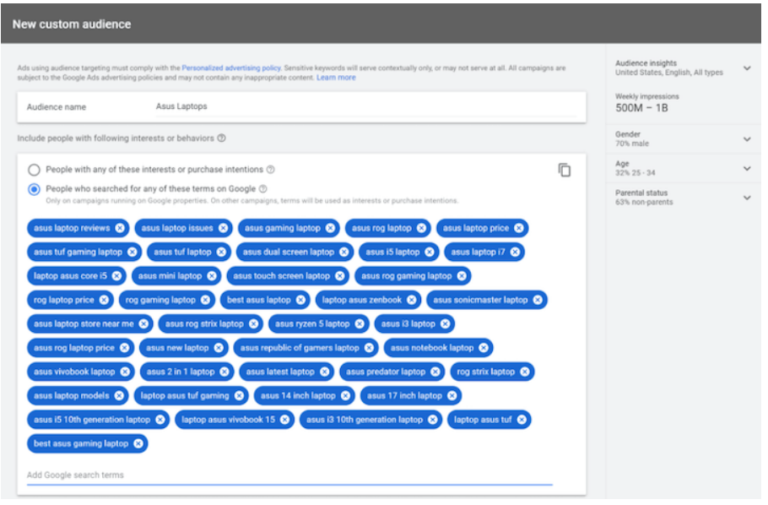This screenshot has height=505, width=768.
Task: Remove 'asus tuf gaming laptop' chip
Action: (133, 252)
